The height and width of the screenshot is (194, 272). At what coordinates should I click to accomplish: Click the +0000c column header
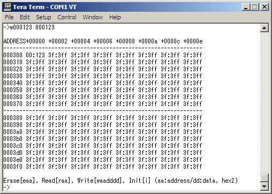(x=170, y=41)
